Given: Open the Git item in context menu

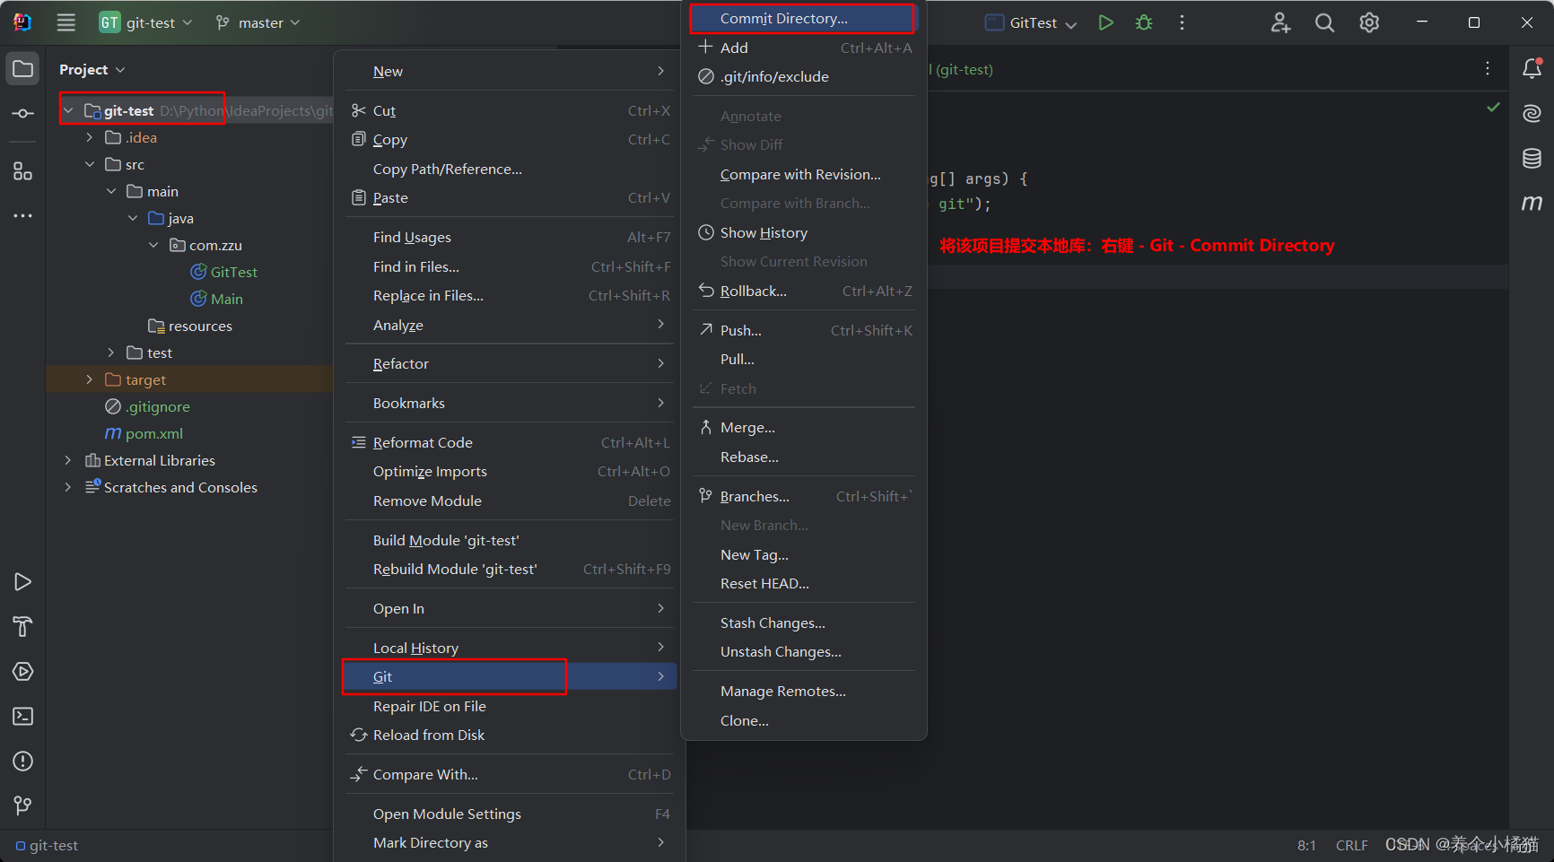Looking at the screenshot, I should (x=509, y=676).
